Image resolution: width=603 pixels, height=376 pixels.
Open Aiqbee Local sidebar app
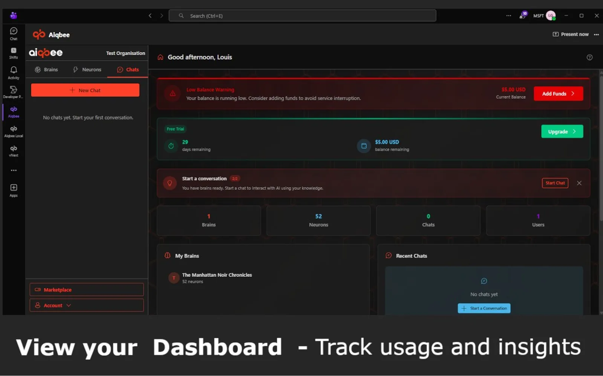pos(14,131)
